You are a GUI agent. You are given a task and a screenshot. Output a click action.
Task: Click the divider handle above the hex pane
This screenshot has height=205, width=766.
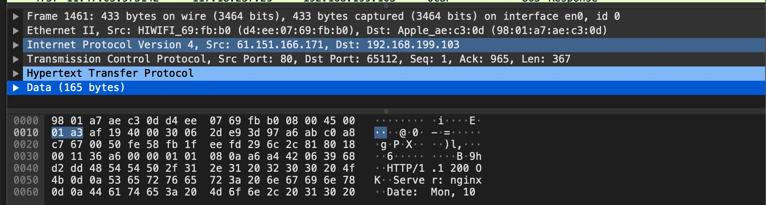(386, 111)
